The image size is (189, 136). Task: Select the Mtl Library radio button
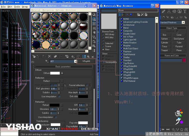[103, 34]
